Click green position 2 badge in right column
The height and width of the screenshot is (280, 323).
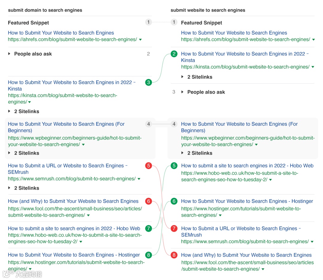[174, 54]
